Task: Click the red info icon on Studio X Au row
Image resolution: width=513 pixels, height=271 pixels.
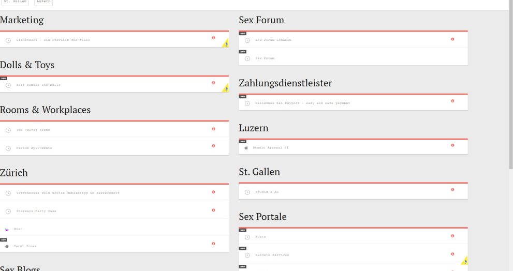Action: click(452, 190)
